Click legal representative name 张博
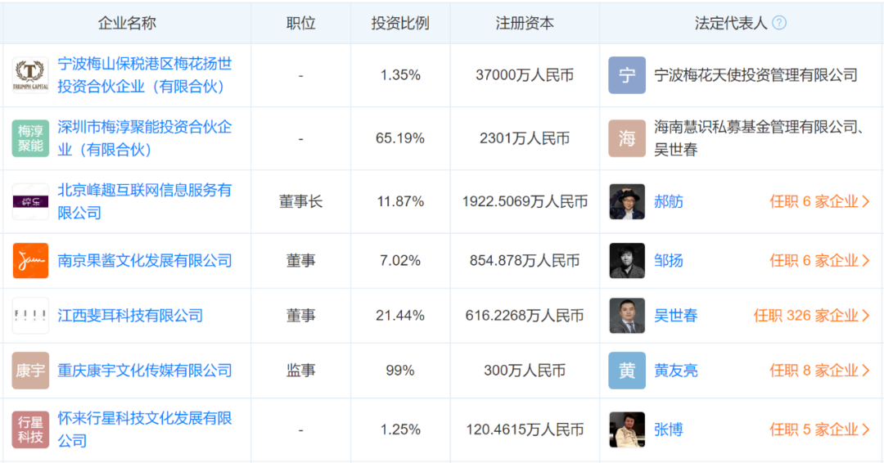Image resolution: width=884 pixels, height=463 pixels. [668, 429]
